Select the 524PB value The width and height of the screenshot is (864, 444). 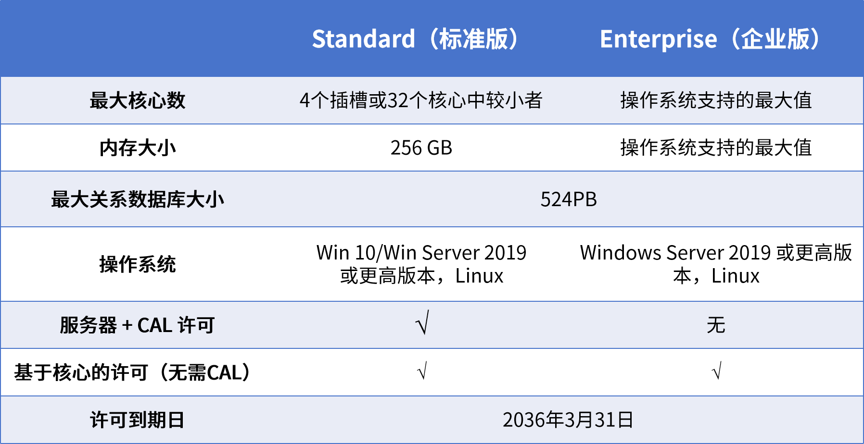pyautogui.click(x=568, y=199)
